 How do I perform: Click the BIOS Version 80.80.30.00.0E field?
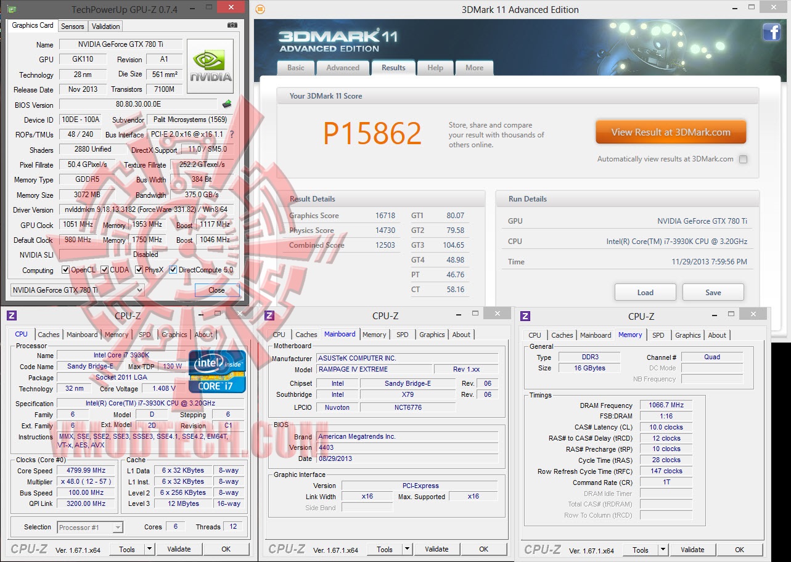click(138, 105)
